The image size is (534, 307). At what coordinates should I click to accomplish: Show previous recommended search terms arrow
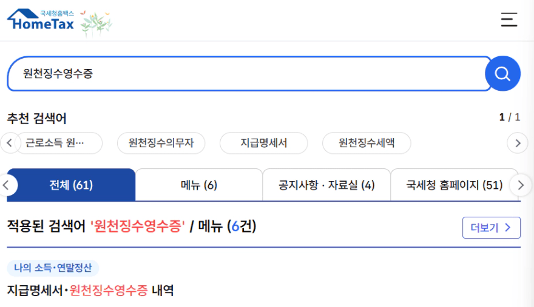[9, 143]
